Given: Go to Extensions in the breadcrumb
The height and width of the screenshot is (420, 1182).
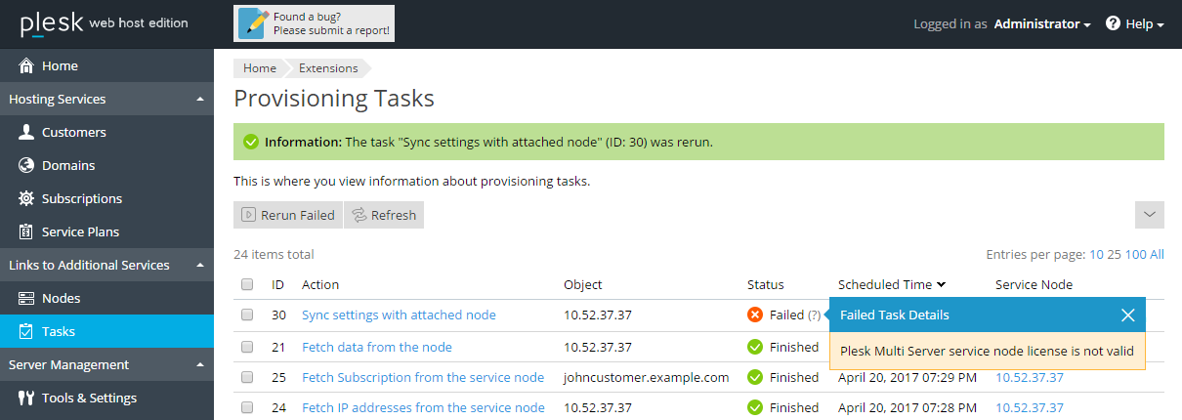Looking at the screenshot, I should point(328,68).
